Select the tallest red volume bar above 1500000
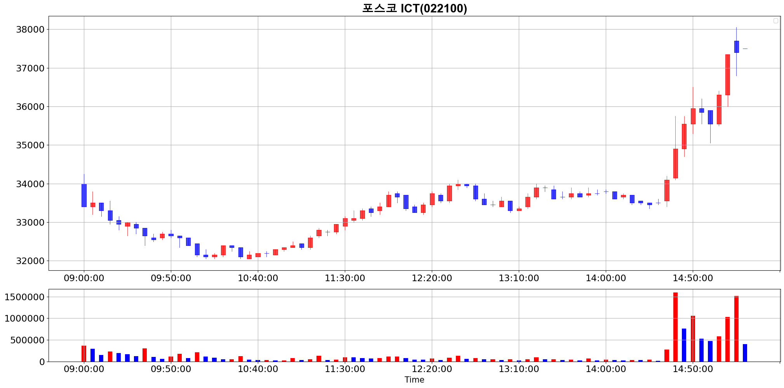Image resolution: width=784 pixels, height=388 pixels. (675, 327)
